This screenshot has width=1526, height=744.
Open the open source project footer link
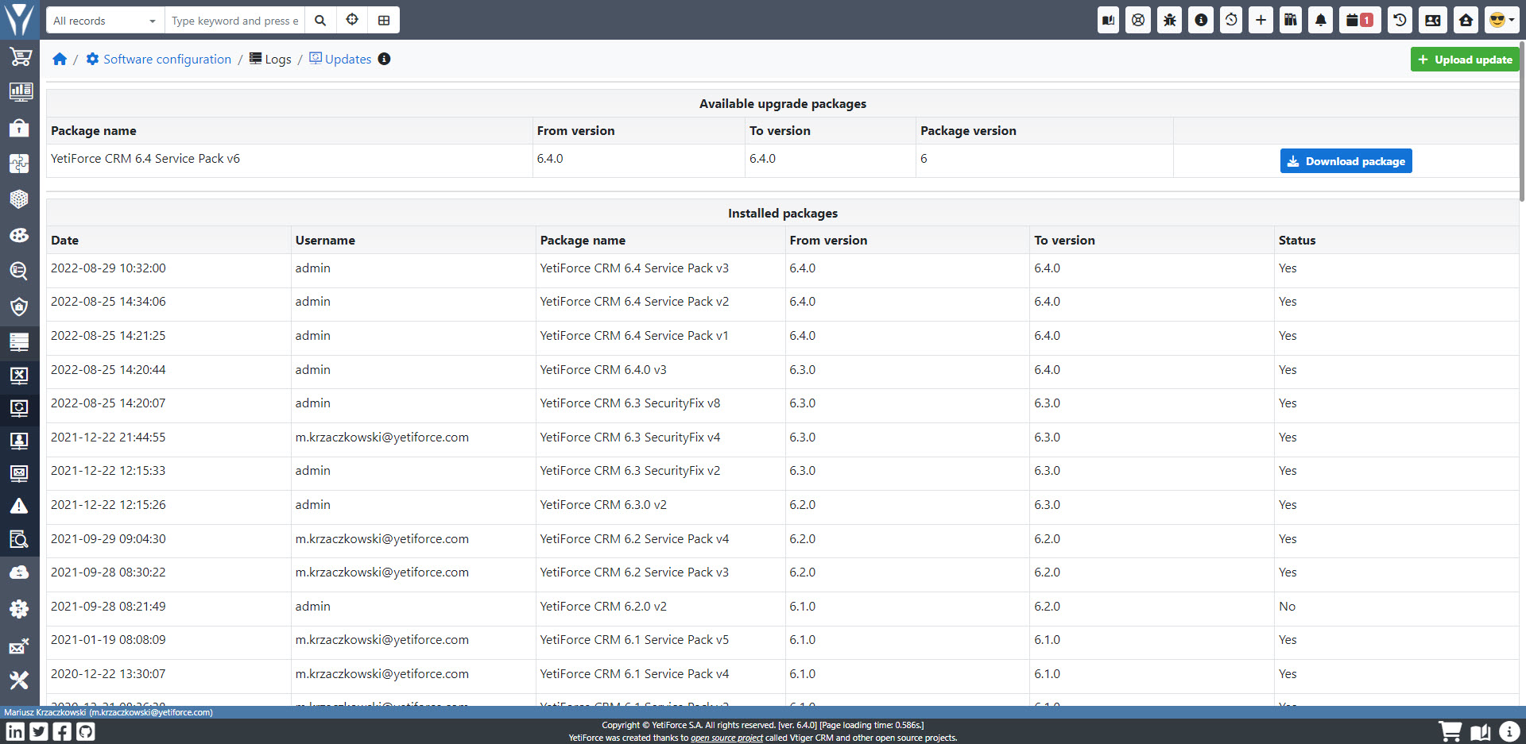pos(726,738)
